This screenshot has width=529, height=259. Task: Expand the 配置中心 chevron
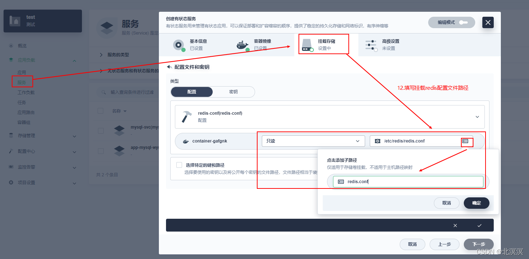(74, 152)
